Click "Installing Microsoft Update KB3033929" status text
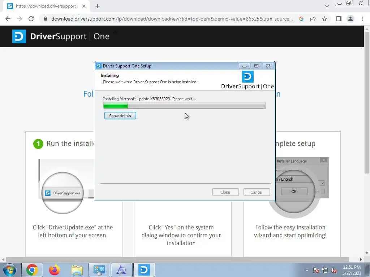The image size is (370, 277). point(150,99)
